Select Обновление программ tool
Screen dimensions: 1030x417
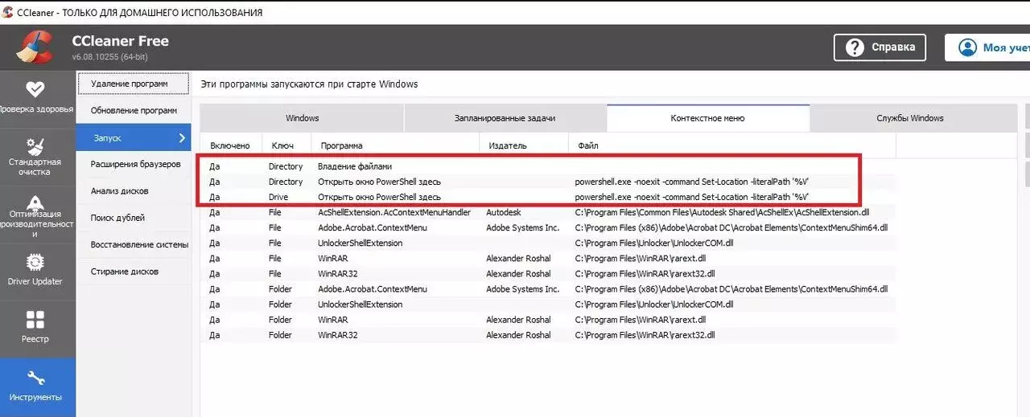click(x=134, y=110)
